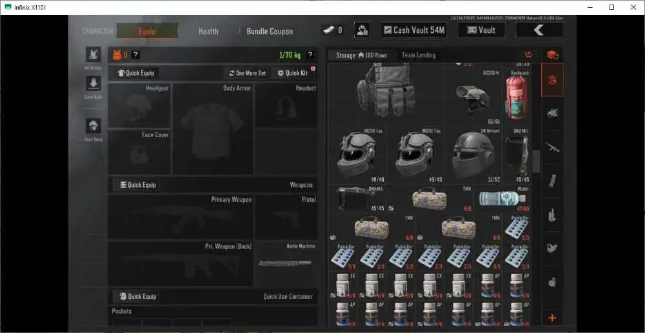
Task: Click the orange plus icon in sidebar
Action: (552, 318)
